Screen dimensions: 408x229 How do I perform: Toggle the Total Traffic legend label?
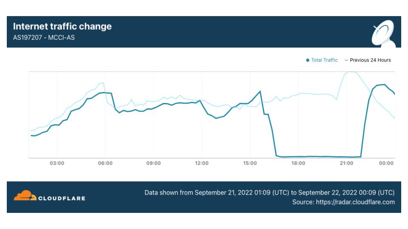tap(324, 60)
